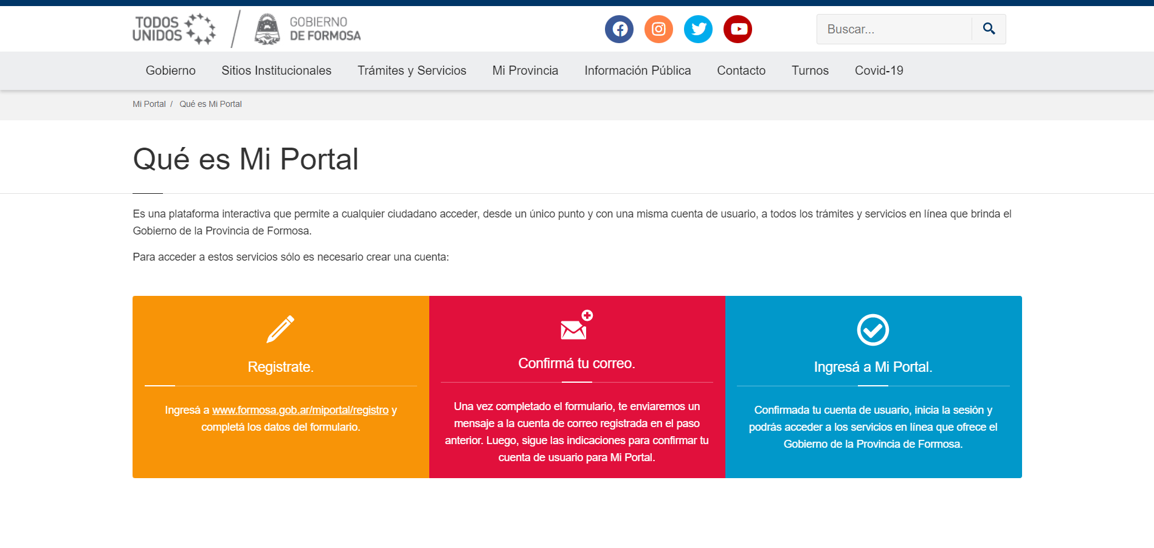The width and height of the screenshot is (1154, 548).
Task: Go to the Contacto page
Action: point(741,70)
